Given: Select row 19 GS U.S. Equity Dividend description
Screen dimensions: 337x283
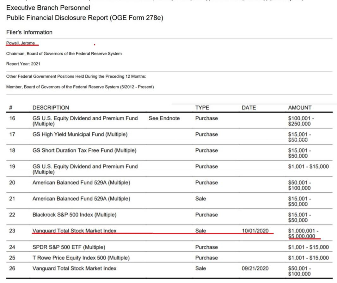Looking at the screenshot, I should (x=85, y=169).
